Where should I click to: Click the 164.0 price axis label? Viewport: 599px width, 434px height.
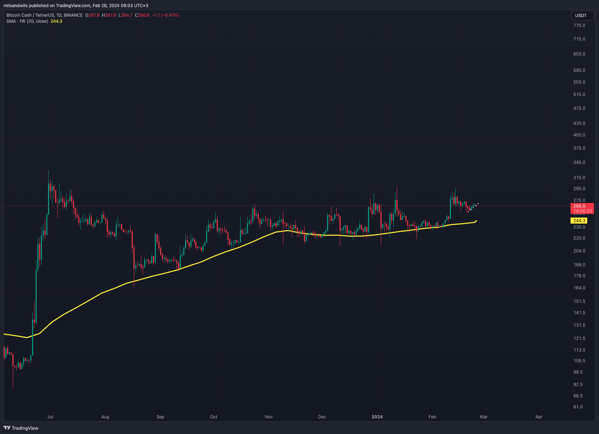[x=579, y=288]
